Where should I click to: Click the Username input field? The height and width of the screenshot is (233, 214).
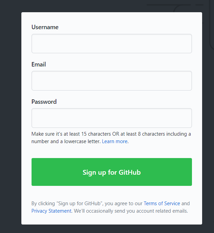pyautogui.click(x=112, y=43)
